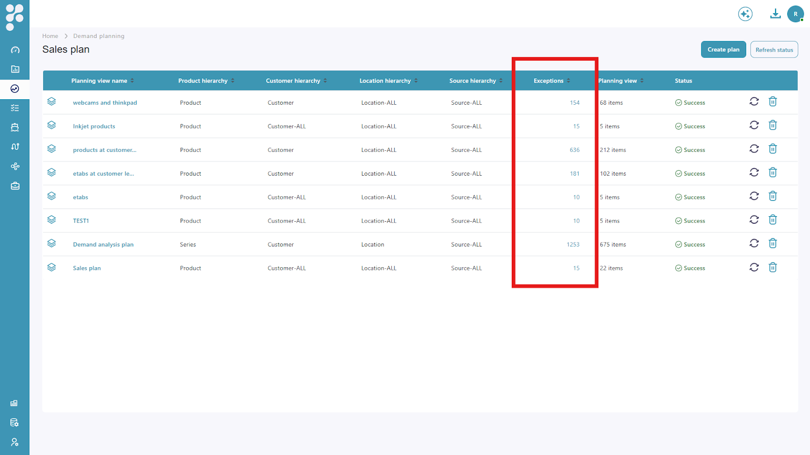810x455 pixels.
Task: Refresh the webcams and thinkpad plan row
Action: click(754, 101)
